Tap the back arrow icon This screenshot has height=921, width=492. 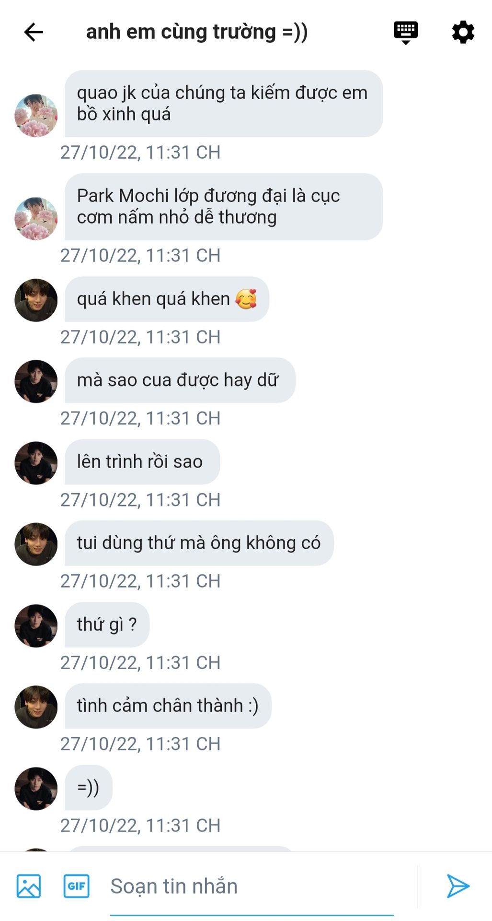(x=34, y=32)
